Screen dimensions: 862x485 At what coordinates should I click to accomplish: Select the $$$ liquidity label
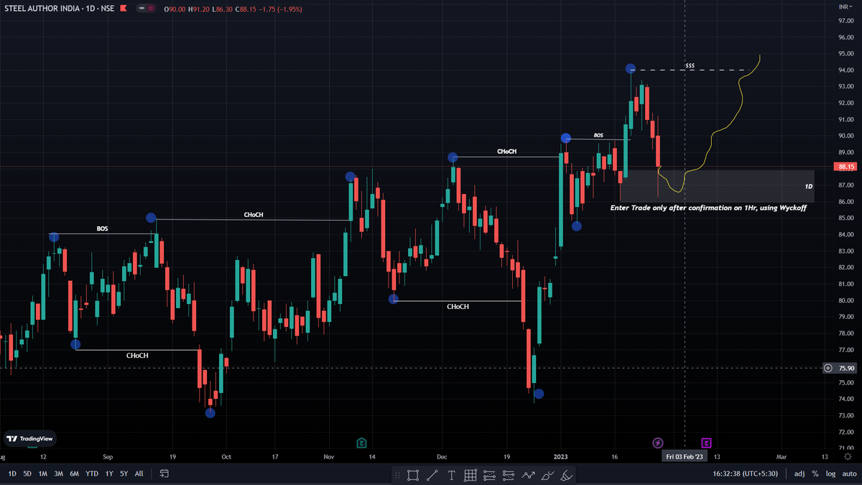click(x=690, y=65)
